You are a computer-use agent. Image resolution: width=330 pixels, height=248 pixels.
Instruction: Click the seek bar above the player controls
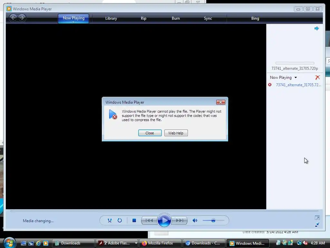164,211
